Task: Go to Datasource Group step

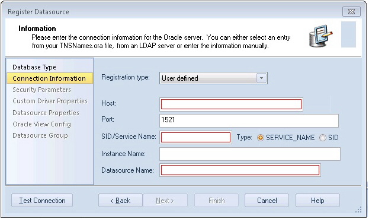Action: point(40,135)
